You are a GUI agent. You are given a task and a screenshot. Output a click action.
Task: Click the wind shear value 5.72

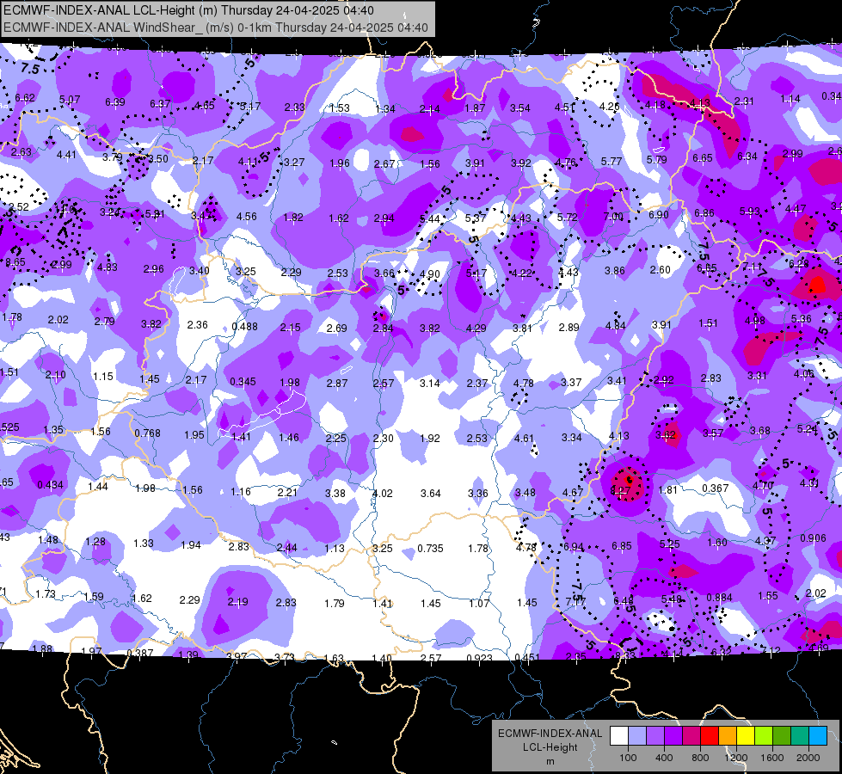(x=568, y=218)
